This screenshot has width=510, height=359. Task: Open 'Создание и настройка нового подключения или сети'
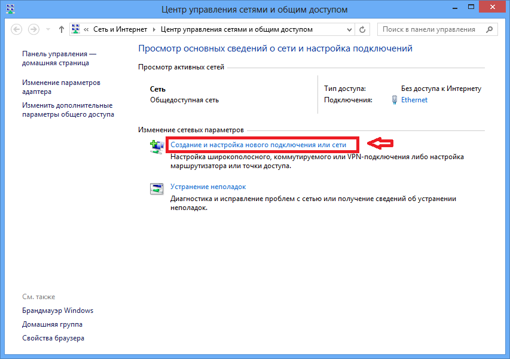click(x=258, y=145)
